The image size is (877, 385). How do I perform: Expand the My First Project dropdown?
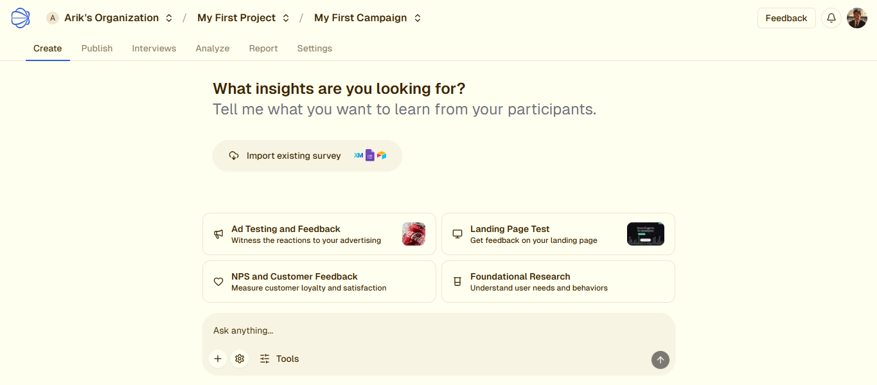[x=286, y=18]
